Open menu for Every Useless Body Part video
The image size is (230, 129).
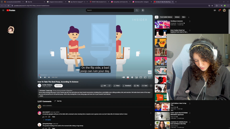[x=190, y=30]
